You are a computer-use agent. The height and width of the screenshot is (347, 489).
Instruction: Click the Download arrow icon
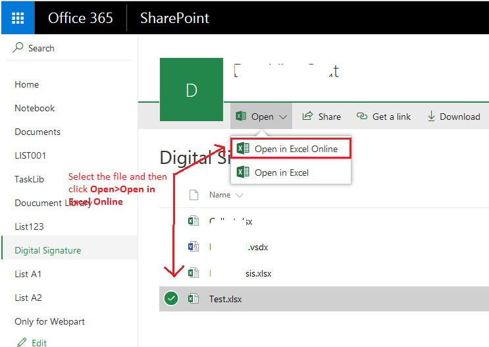[431, 117]
